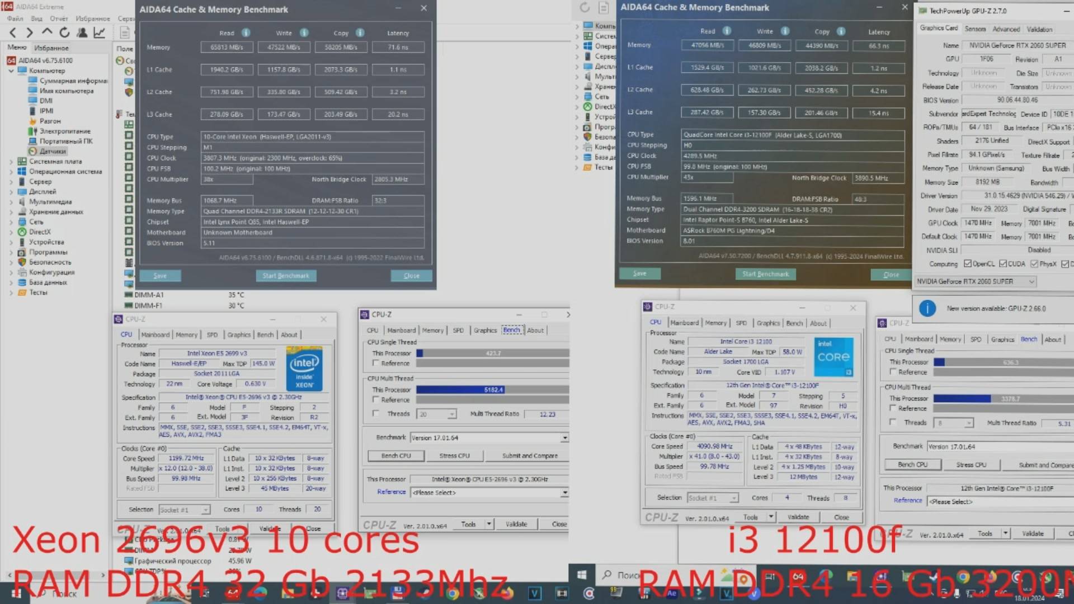Toggle the PhysX checkbox in GPU-Z
The height and width of the screenshot is (604, 1074).
(1034, 264)
